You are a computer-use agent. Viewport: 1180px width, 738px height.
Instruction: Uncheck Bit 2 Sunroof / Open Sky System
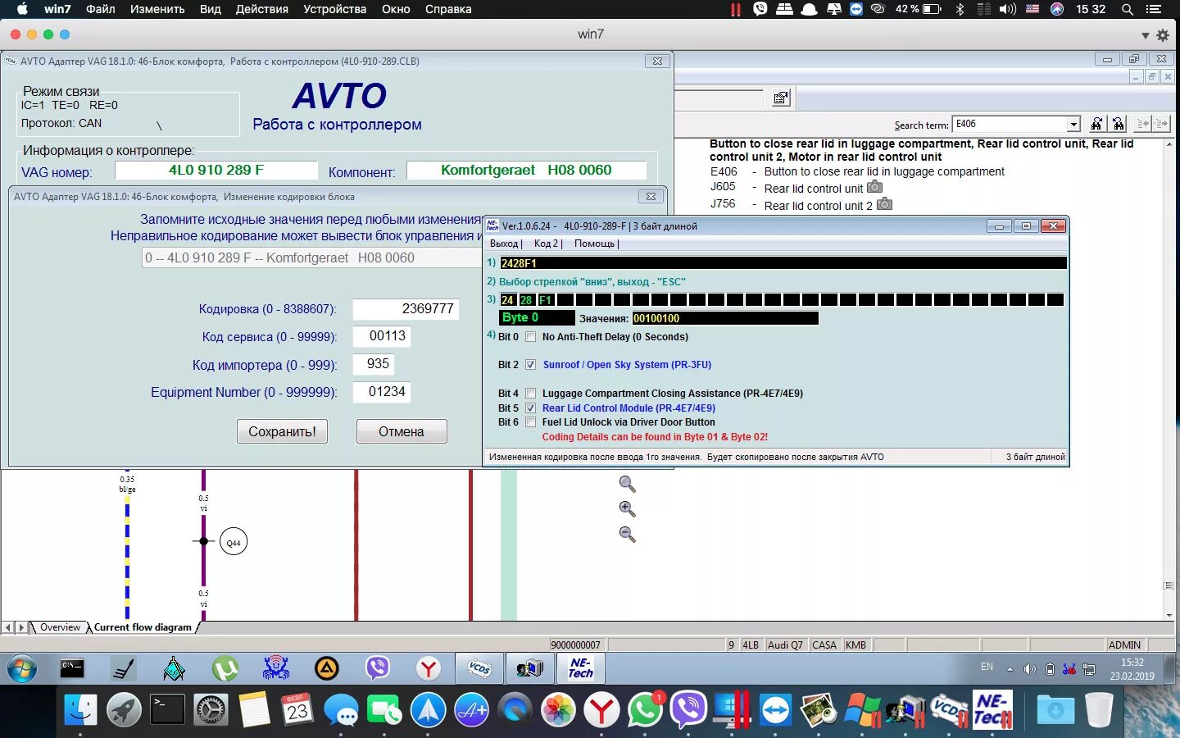click(531, 365)
